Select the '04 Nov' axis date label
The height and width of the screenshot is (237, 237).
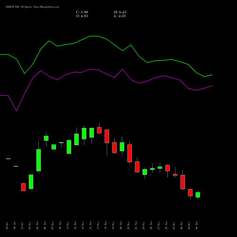pos(37,226)
